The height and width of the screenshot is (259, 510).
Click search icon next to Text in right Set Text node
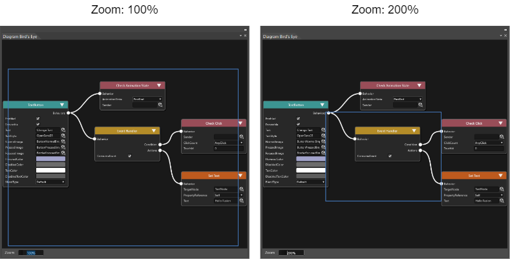click(502, 201)
